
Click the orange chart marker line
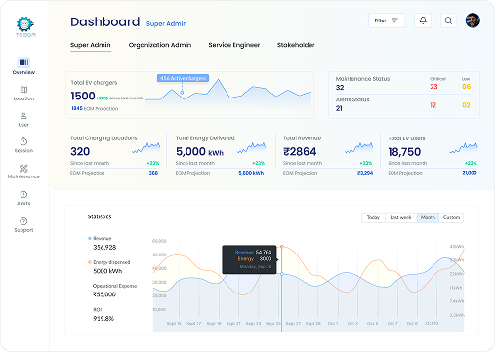281,289
